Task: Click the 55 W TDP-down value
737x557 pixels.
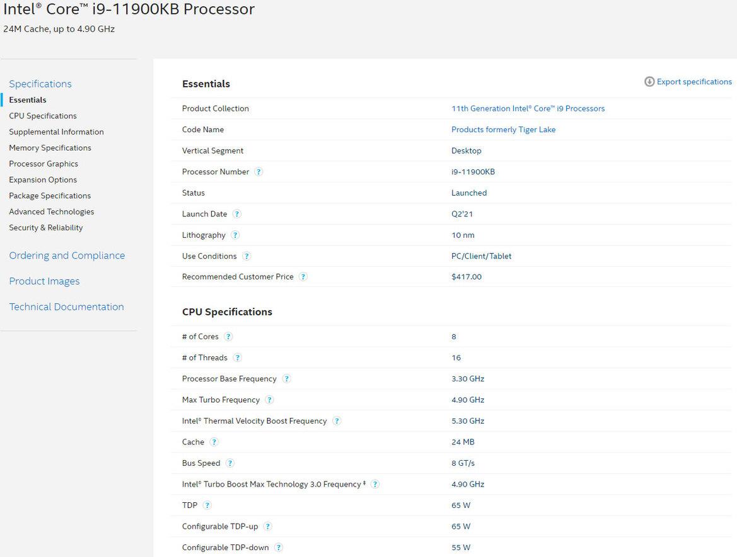Action: [461, 548]
